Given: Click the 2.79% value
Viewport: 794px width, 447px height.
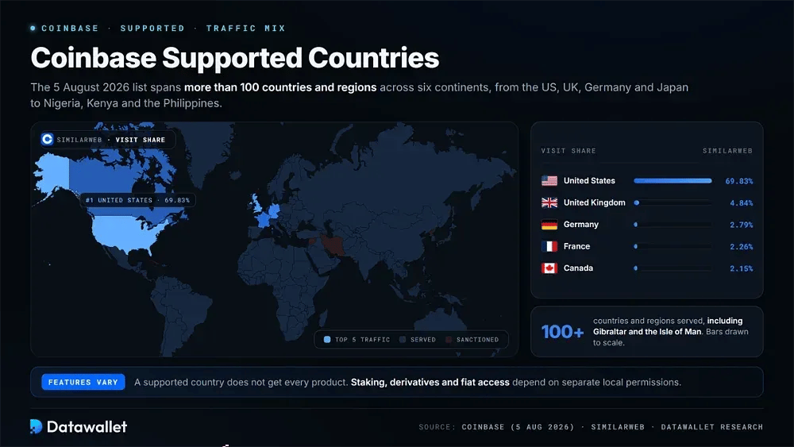Looking at the screenshot, I should (742, 225).
